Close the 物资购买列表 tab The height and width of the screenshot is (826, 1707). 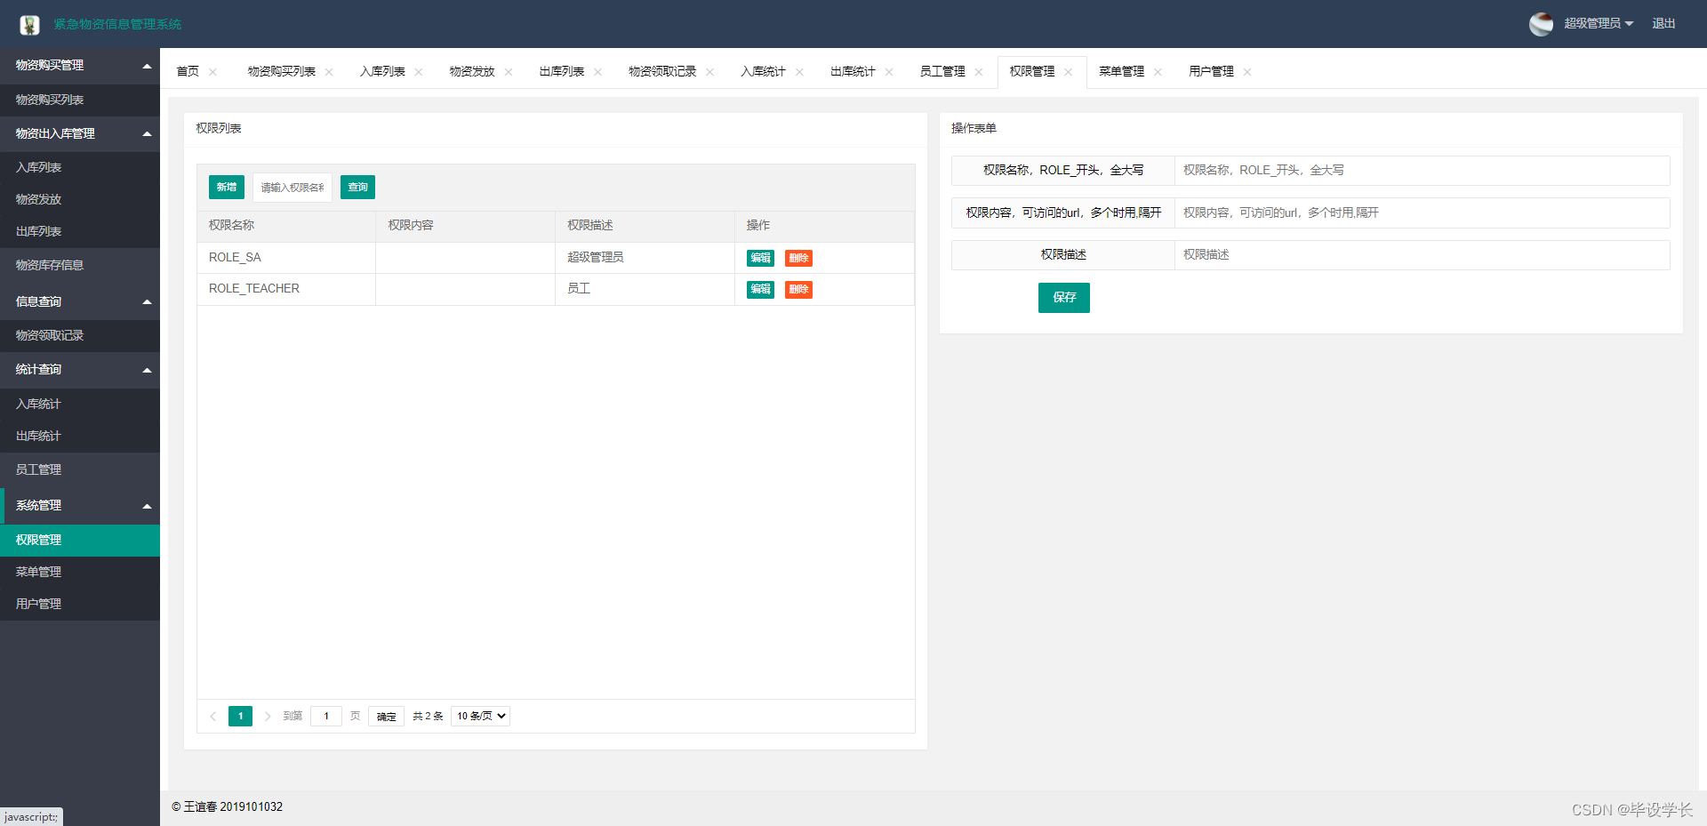pos(329,72)
